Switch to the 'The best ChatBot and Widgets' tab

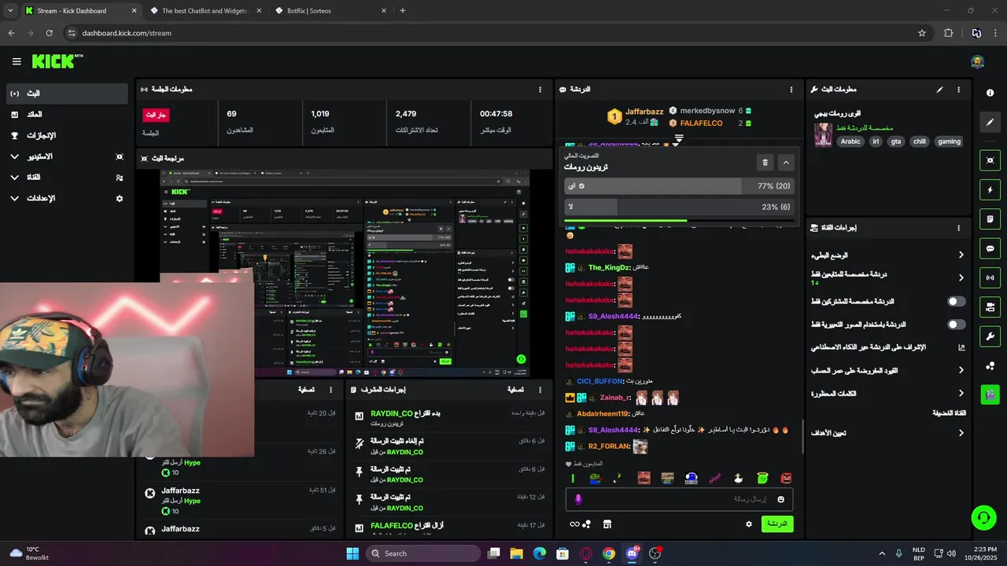(x=204, y=11)
